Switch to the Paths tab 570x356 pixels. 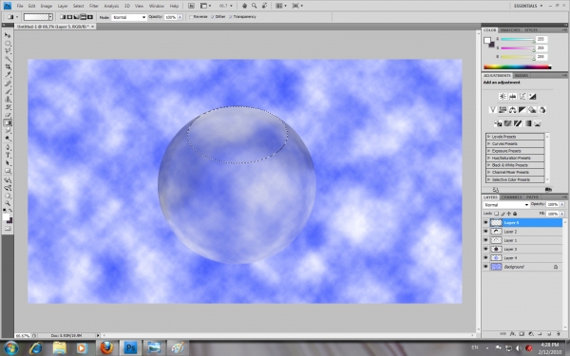pos(532,197)
